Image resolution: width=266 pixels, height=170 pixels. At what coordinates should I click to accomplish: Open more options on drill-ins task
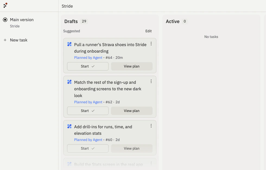tap(151, 126)
